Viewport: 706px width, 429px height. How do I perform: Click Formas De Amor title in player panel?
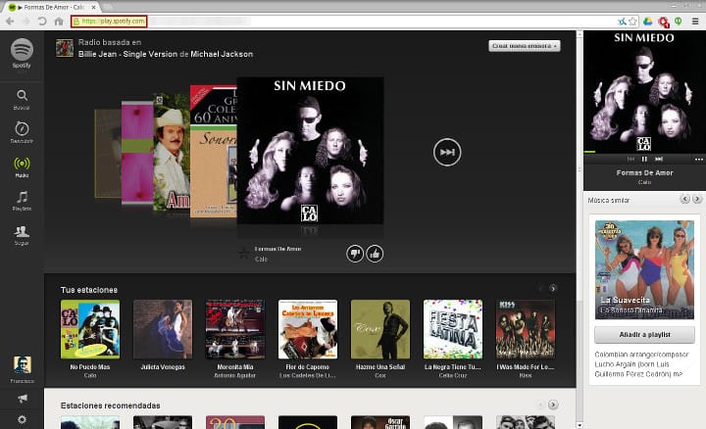point(644,172)
